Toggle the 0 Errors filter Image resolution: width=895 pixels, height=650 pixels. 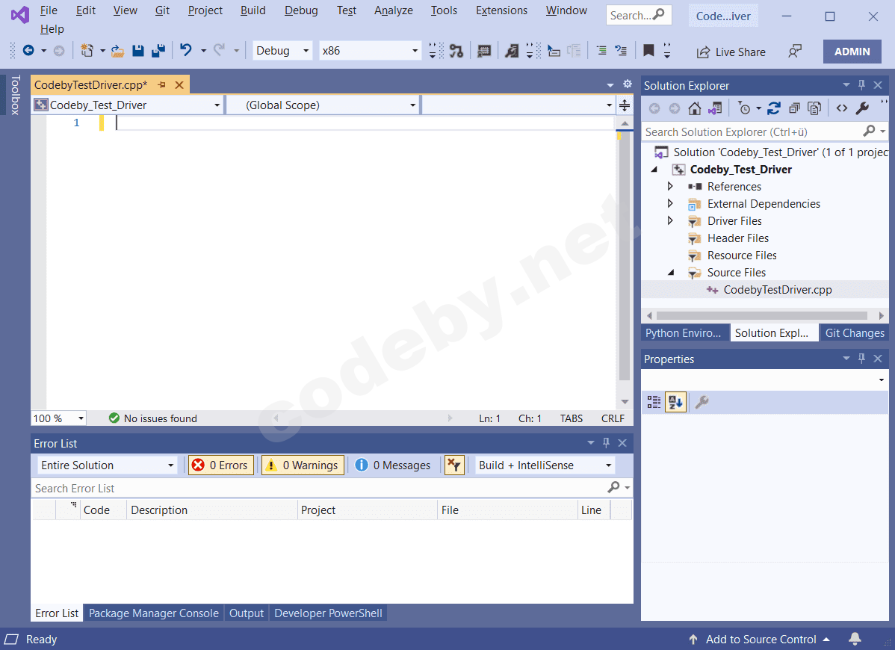221,465
